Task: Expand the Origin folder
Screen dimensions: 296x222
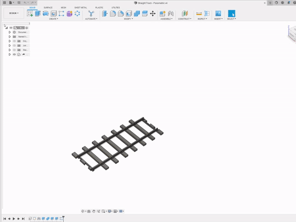Action: (10, 41)
